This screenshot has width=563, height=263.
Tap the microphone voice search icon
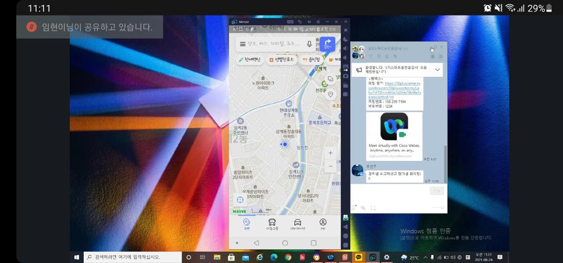tap(309, 44)
